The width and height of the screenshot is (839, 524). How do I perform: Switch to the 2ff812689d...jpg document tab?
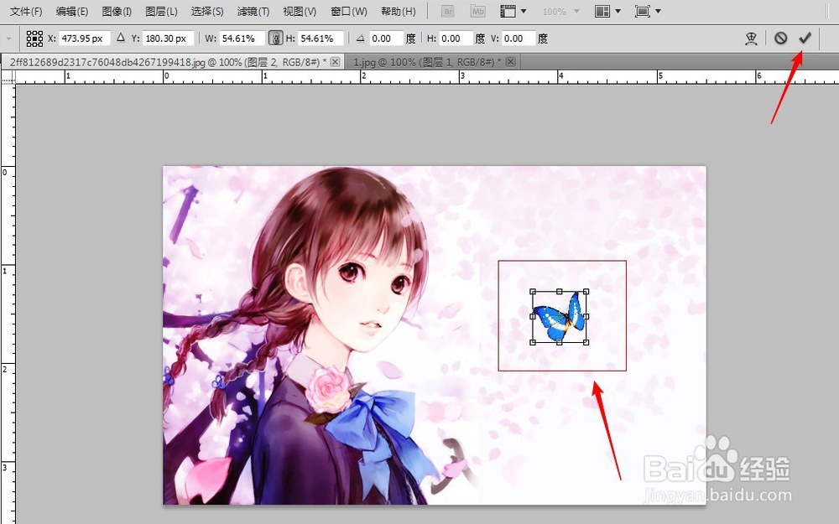pos(168,62)
